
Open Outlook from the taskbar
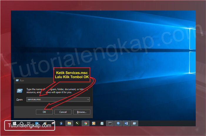tap(37, 123)
